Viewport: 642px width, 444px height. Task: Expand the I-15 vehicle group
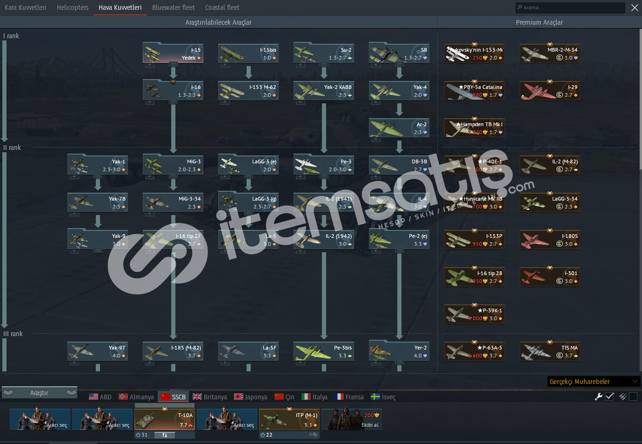[173, 65]
